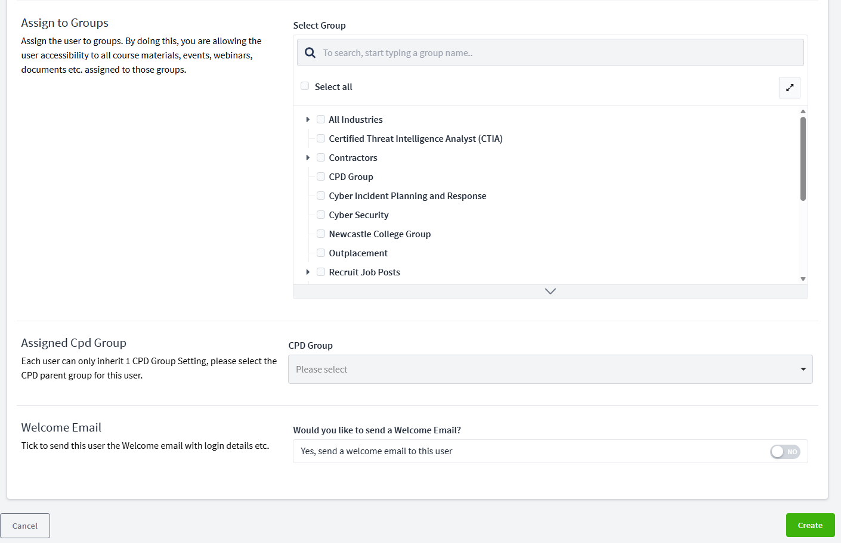Expand the All Industries tree node
Screen dimensions: 841x543
tap(308, 119)
